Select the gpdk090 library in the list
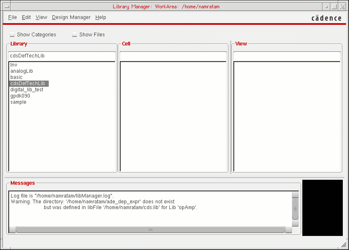Viewport: 349px width, 250px height. pyautogui.click(x=20, y=96)
